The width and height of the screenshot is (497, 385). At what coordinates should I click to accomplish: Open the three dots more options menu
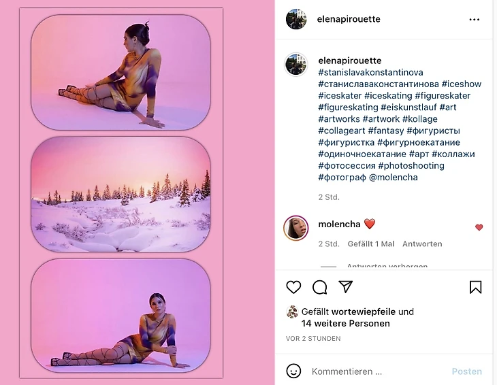[x=475, y=20]
